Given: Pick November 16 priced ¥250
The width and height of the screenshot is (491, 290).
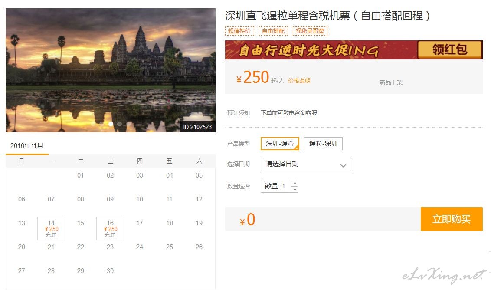Looking at the screenshot, I should point(110,228).
